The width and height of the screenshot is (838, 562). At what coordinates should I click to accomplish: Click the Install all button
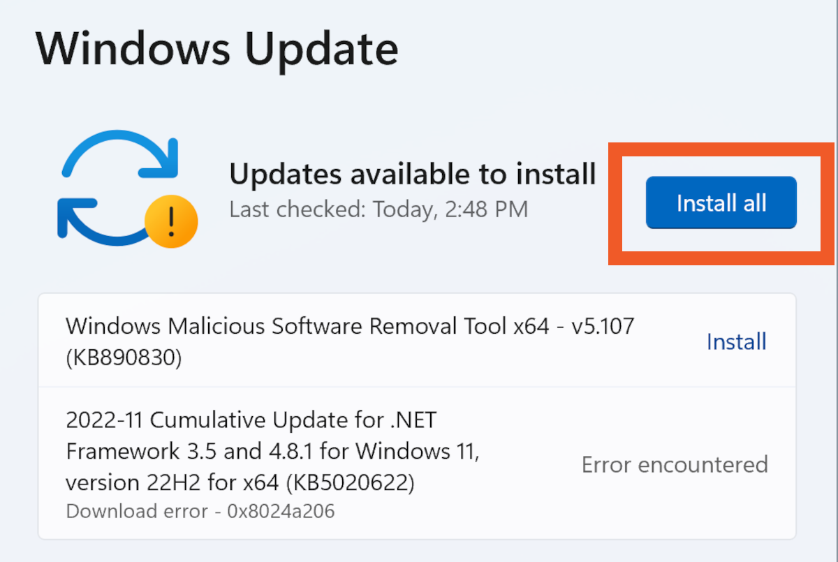(721, 203)
